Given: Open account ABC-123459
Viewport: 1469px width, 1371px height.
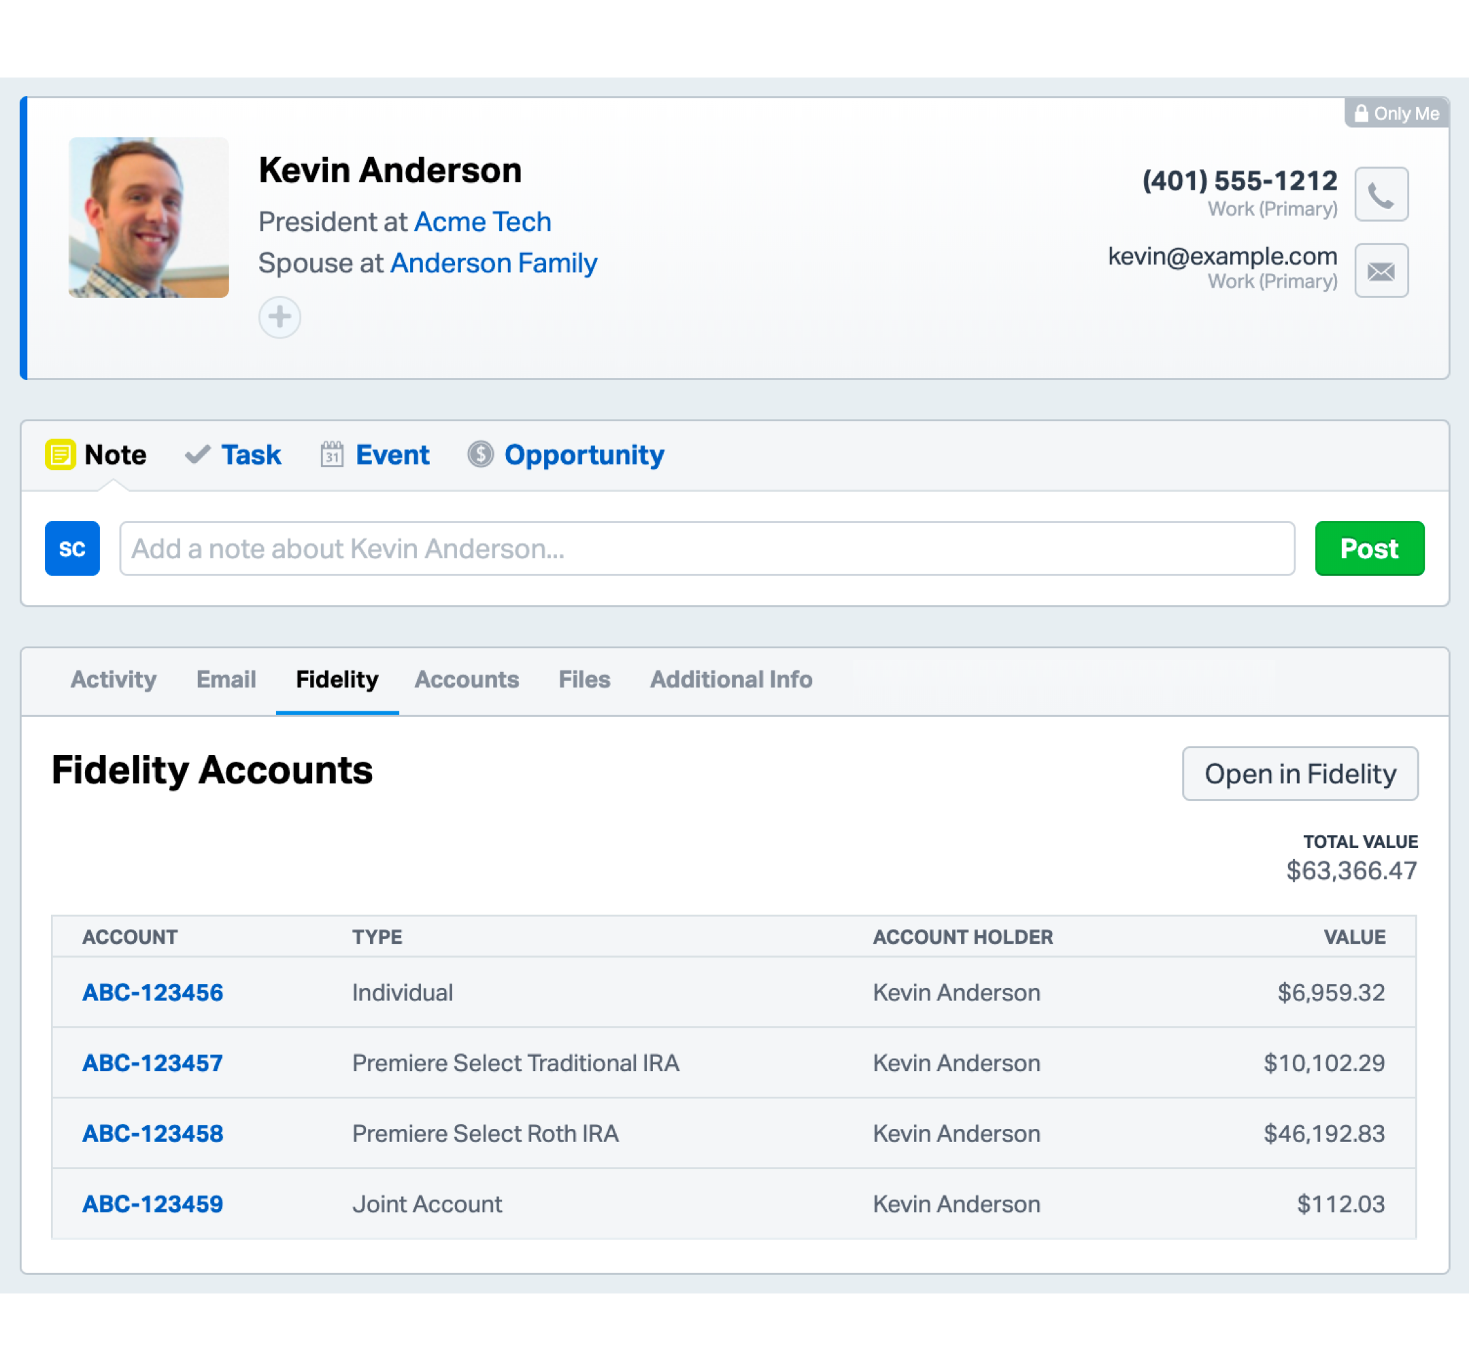Looking at the screenshot, I should coord(153,1204).
